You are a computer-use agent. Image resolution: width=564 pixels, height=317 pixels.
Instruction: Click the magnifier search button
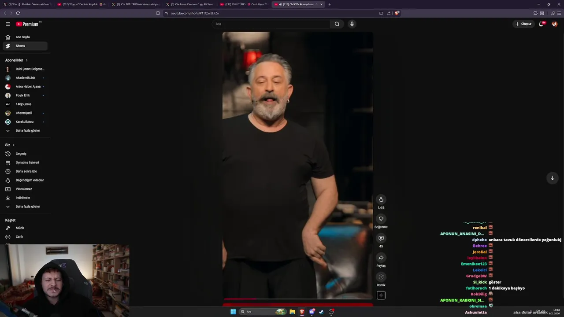[337, 24]
